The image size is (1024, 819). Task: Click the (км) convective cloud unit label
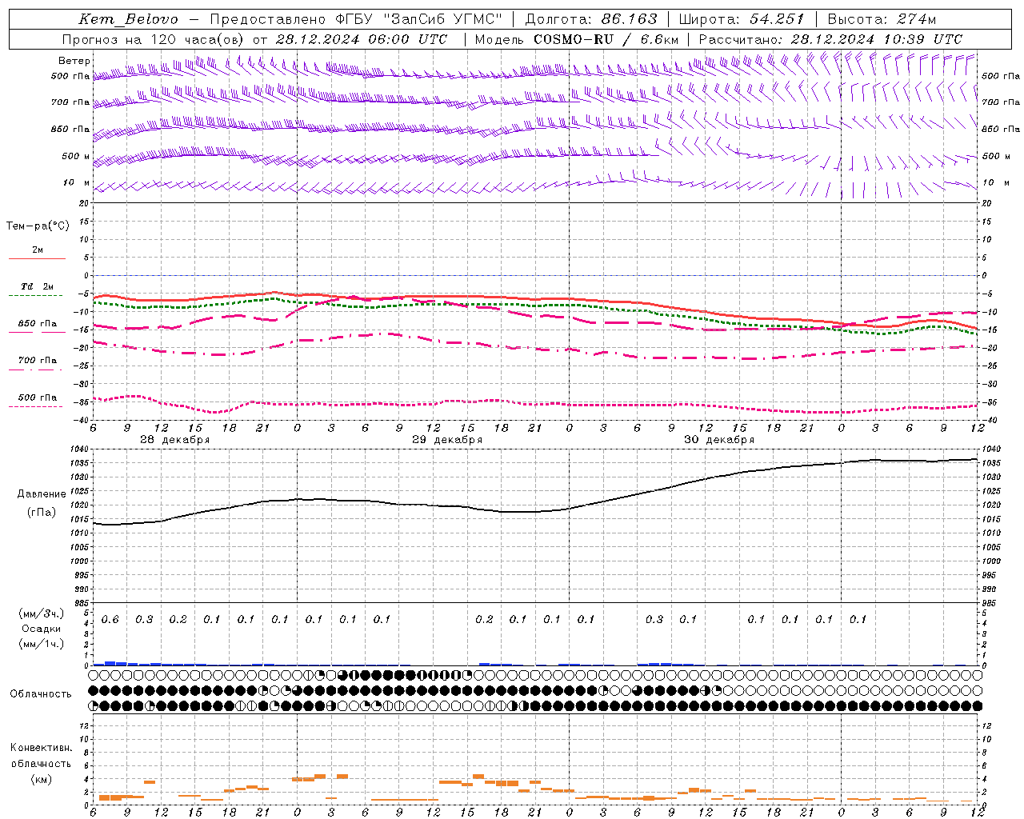pos(41,779)
